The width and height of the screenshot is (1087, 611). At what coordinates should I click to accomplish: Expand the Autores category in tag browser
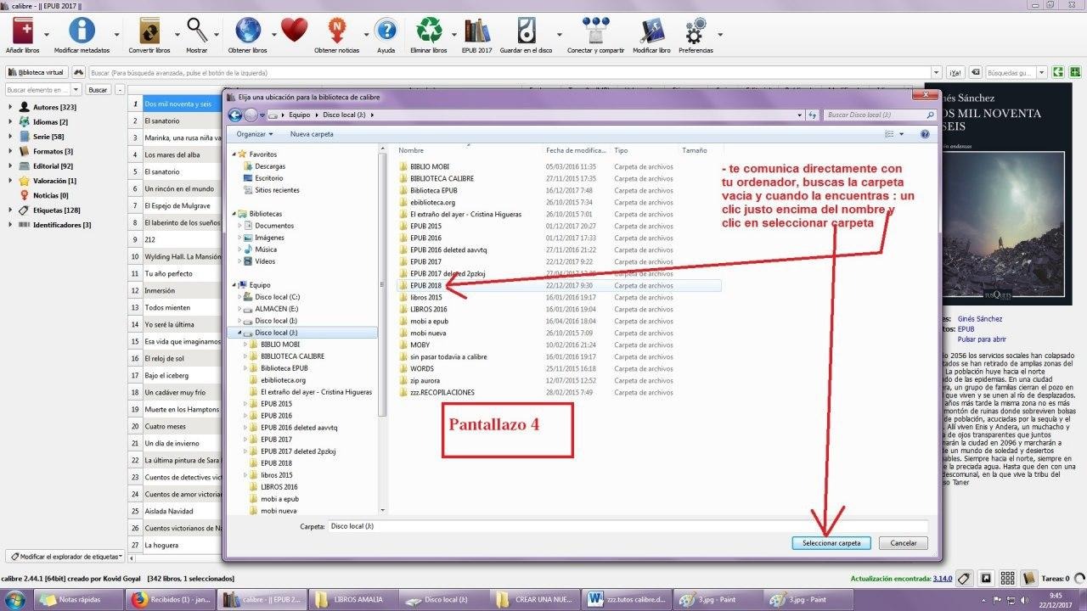[x=10, y=108]
